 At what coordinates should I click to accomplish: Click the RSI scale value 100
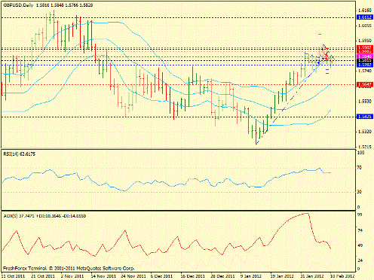360,153
